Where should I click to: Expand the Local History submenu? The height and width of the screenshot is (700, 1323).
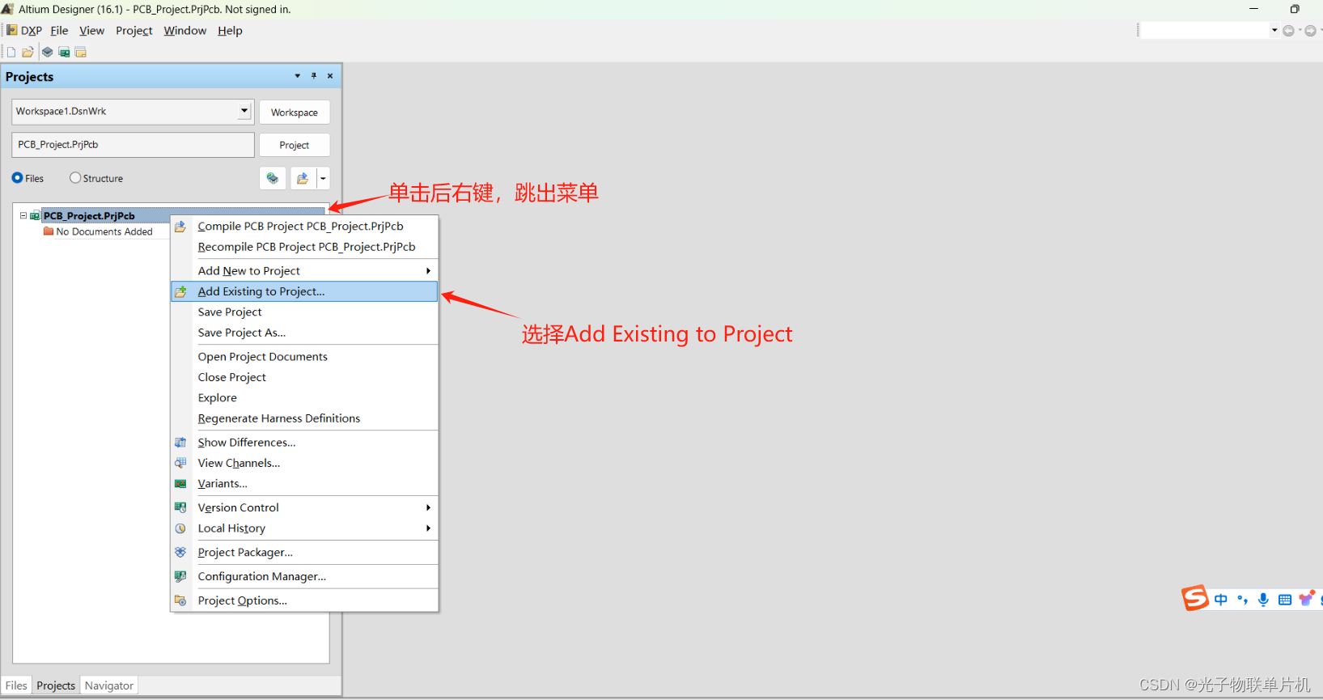(x=304, y=528)
